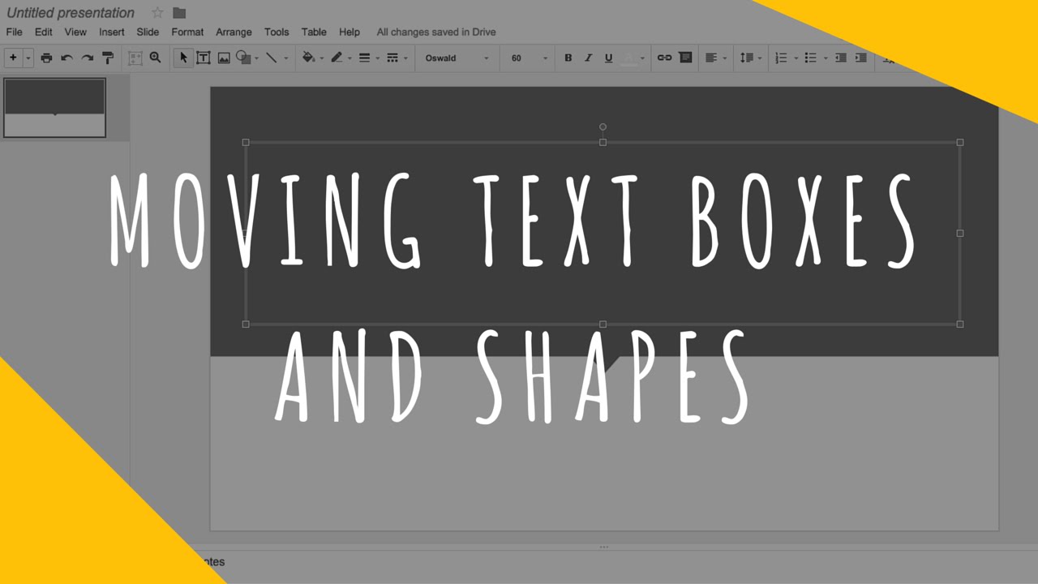Click the All changes saved in Drive text

point(436,32)
